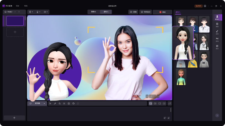This screenshot has height=126, width=225.
Task: Open the webcam settings dropdown arrow
Action: [x=32, y=12]
